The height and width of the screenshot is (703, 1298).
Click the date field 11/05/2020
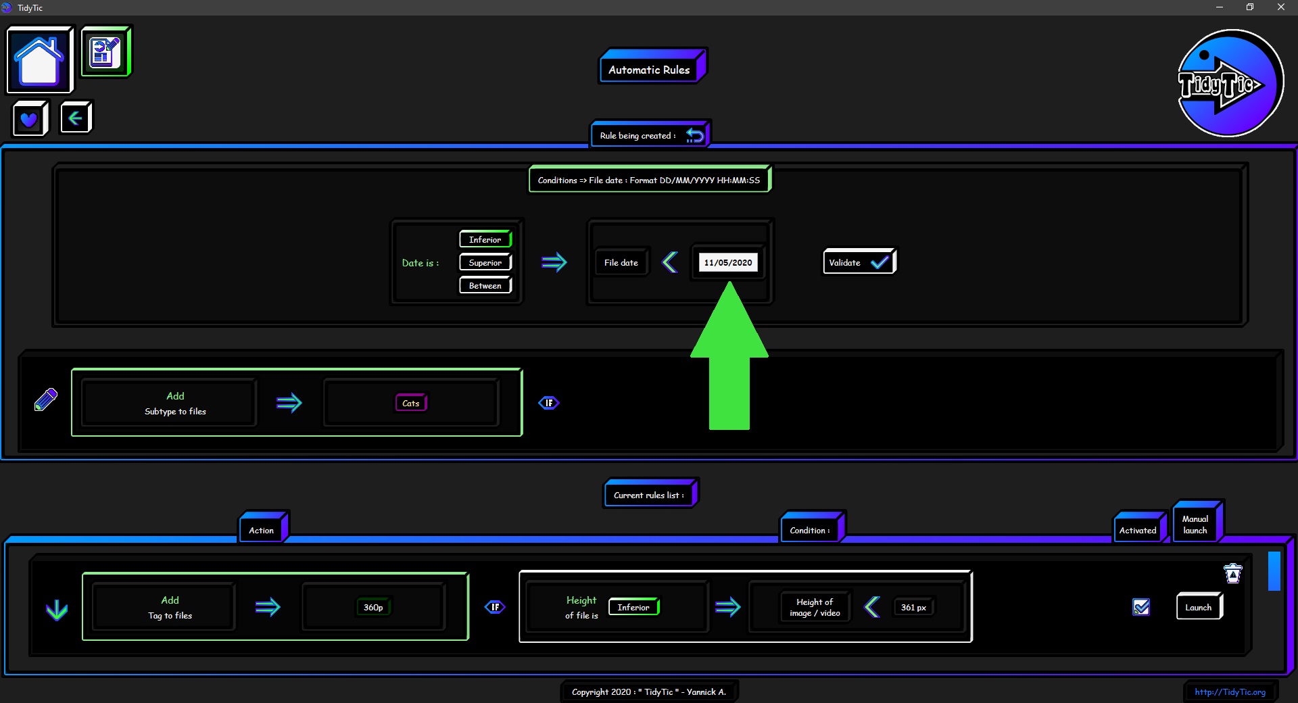(x=728, y=262)
